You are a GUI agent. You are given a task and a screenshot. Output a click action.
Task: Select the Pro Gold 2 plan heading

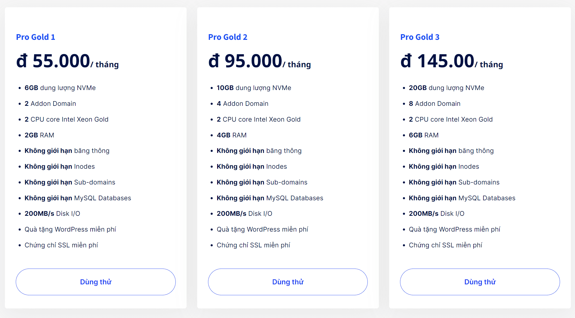coord(228,37)
